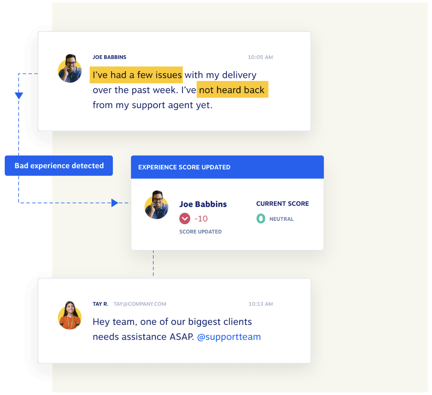
Task: Select the TAY R. name label
Action: click(100, 304)
